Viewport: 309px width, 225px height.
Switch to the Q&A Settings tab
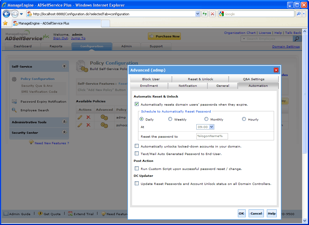click(254, 79)
